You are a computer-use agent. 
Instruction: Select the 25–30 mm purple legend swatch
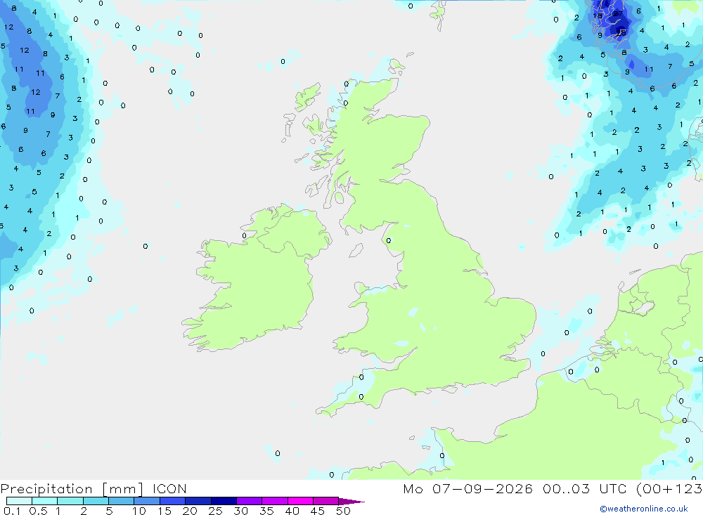click(224, 501)
